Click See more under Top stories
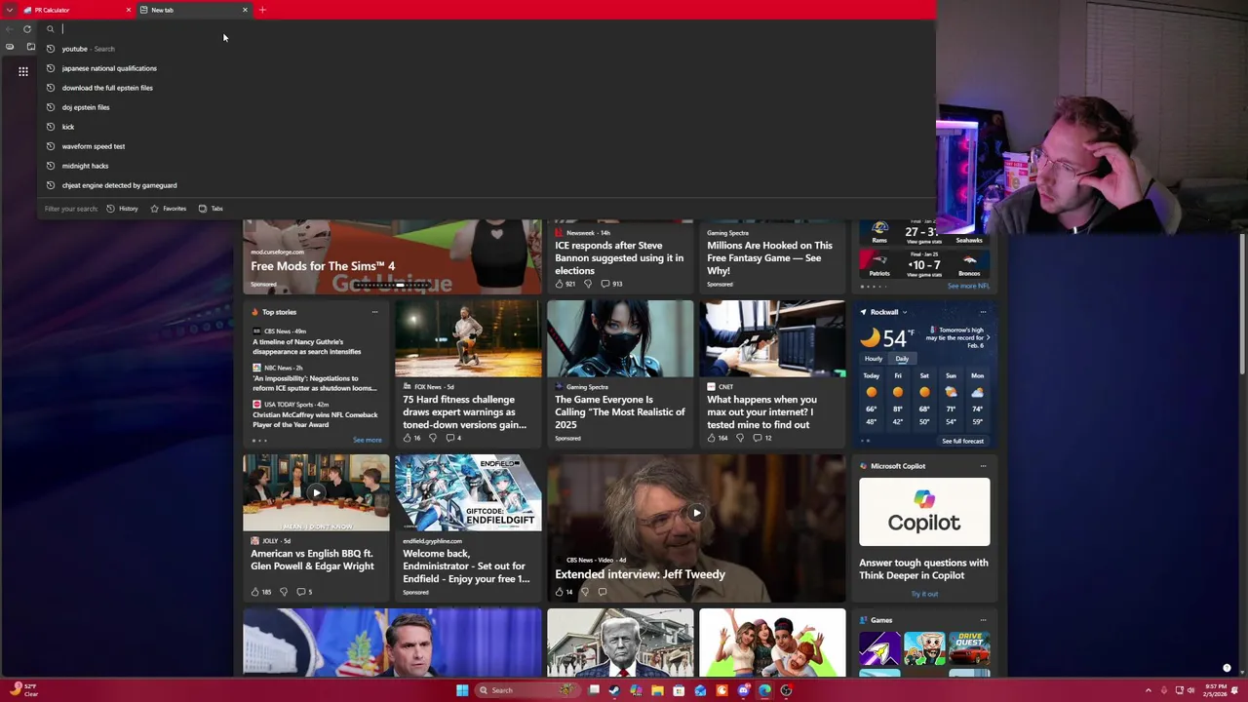 [367, 440]
